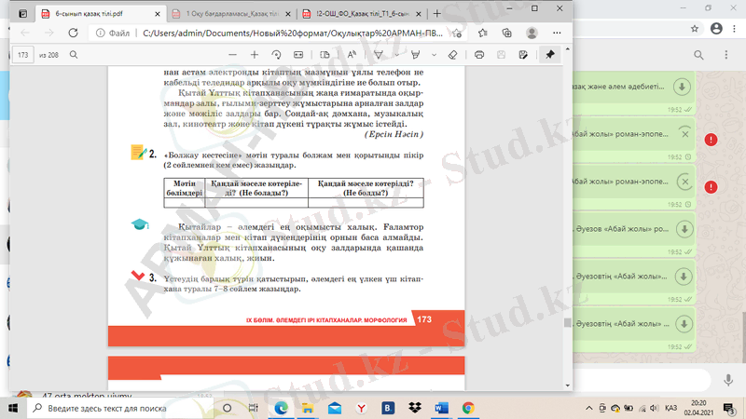Select the eraser tool in PDF toolbar
This screenshot has height=419, width=746.
click(x=452, y=55)
